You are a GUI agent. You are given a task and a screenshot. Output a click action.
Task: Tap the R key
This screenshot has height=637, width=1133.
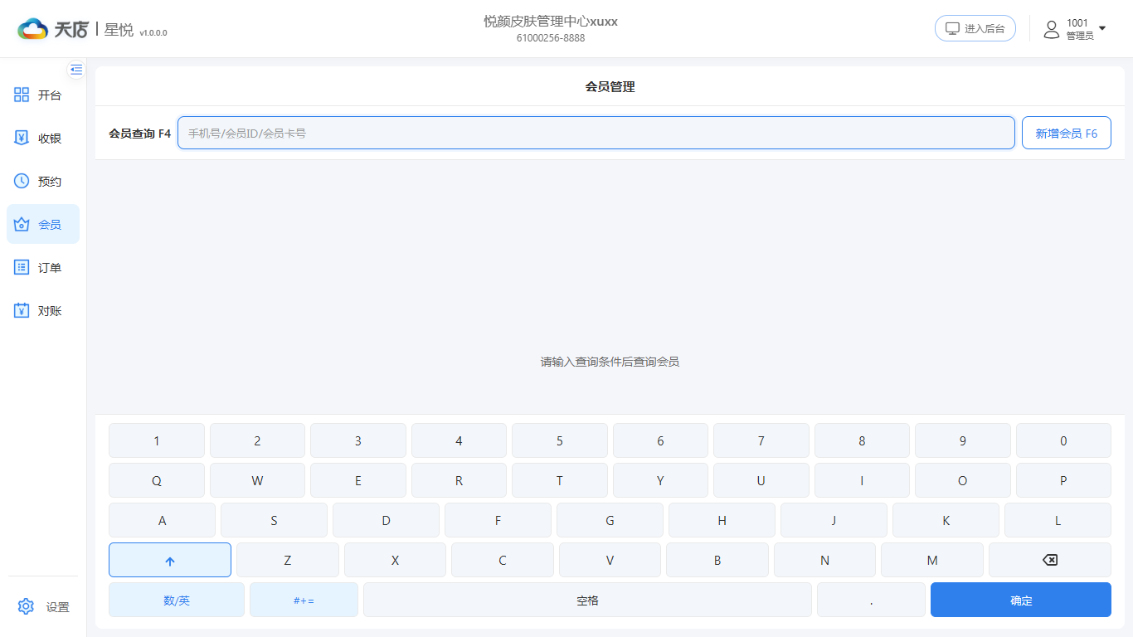pos(459,480)
